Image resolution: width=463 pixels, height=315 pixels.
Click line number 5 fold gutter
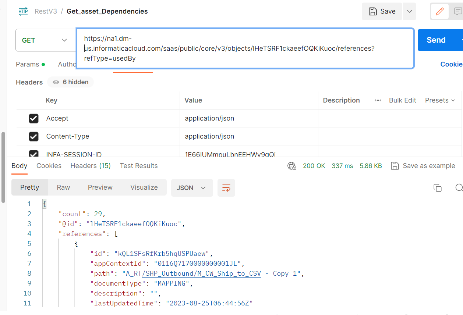click(29, 244)
